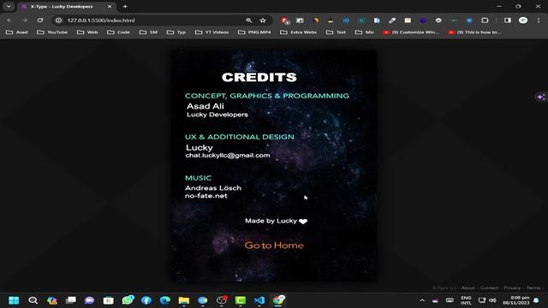Image resolution: width=548 pixels, height=308 pixels.
Task: Open the Contact footer link
Action: tap(489, 288)
